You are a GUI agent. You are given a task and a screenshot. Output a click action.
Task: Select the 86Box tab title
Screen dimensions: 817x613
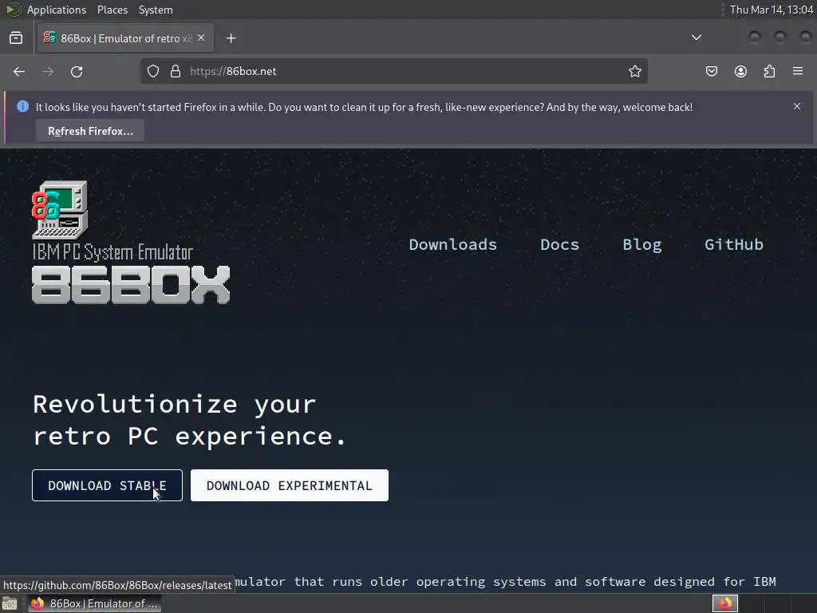point(126,38)
